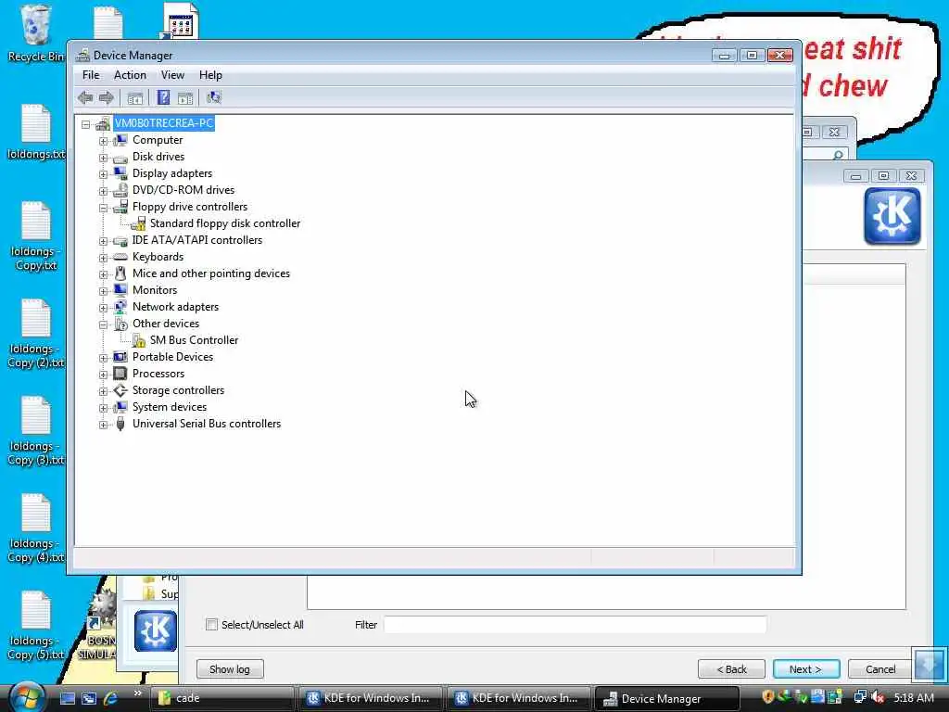Select Standard floppy disk controller text
The image size is (949, 712).
pyautogui.click(x=225, y=223)
